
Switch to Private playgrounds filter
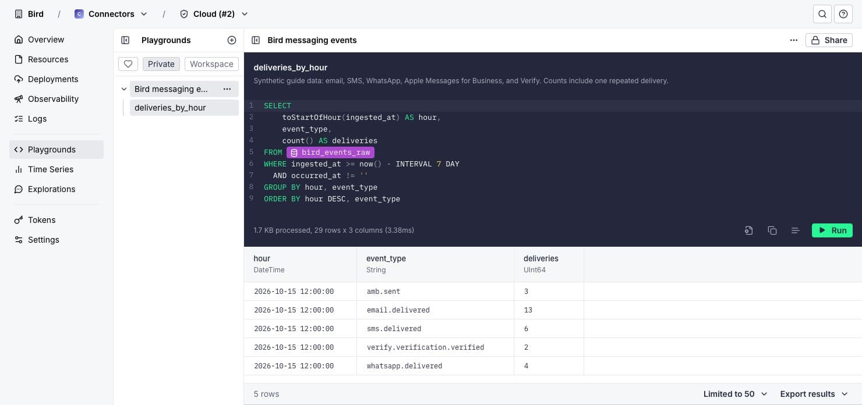click(161, 64)
